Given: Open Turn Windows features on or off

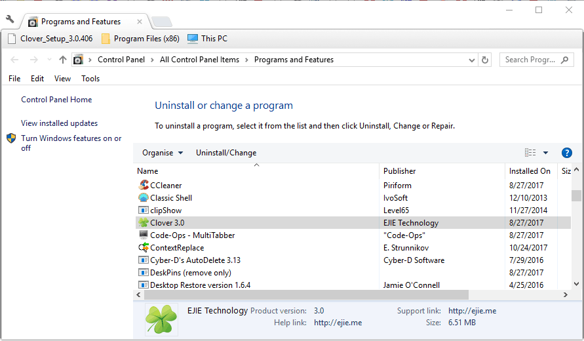Looking at the screenshot, I should coord(71,143).
